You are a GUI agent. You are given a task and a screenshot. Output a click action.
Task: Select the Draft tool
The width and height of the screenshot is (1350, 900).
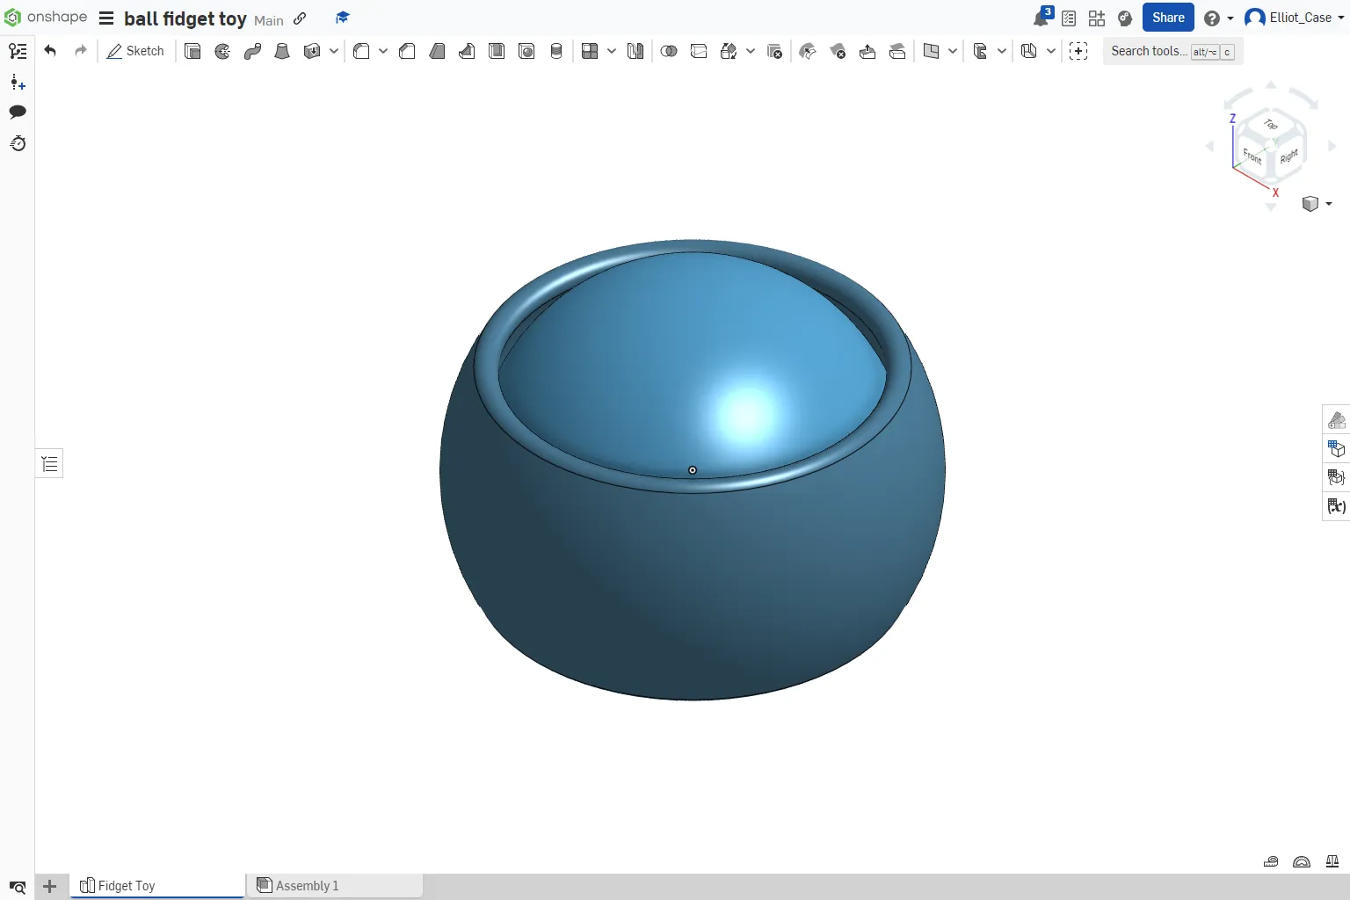437,51
